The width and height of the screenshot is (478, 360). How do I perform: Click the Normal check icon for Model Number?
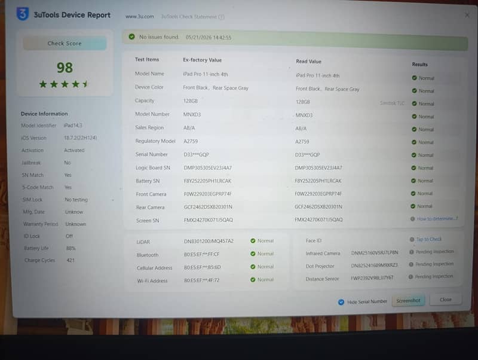tap(414, 116)
